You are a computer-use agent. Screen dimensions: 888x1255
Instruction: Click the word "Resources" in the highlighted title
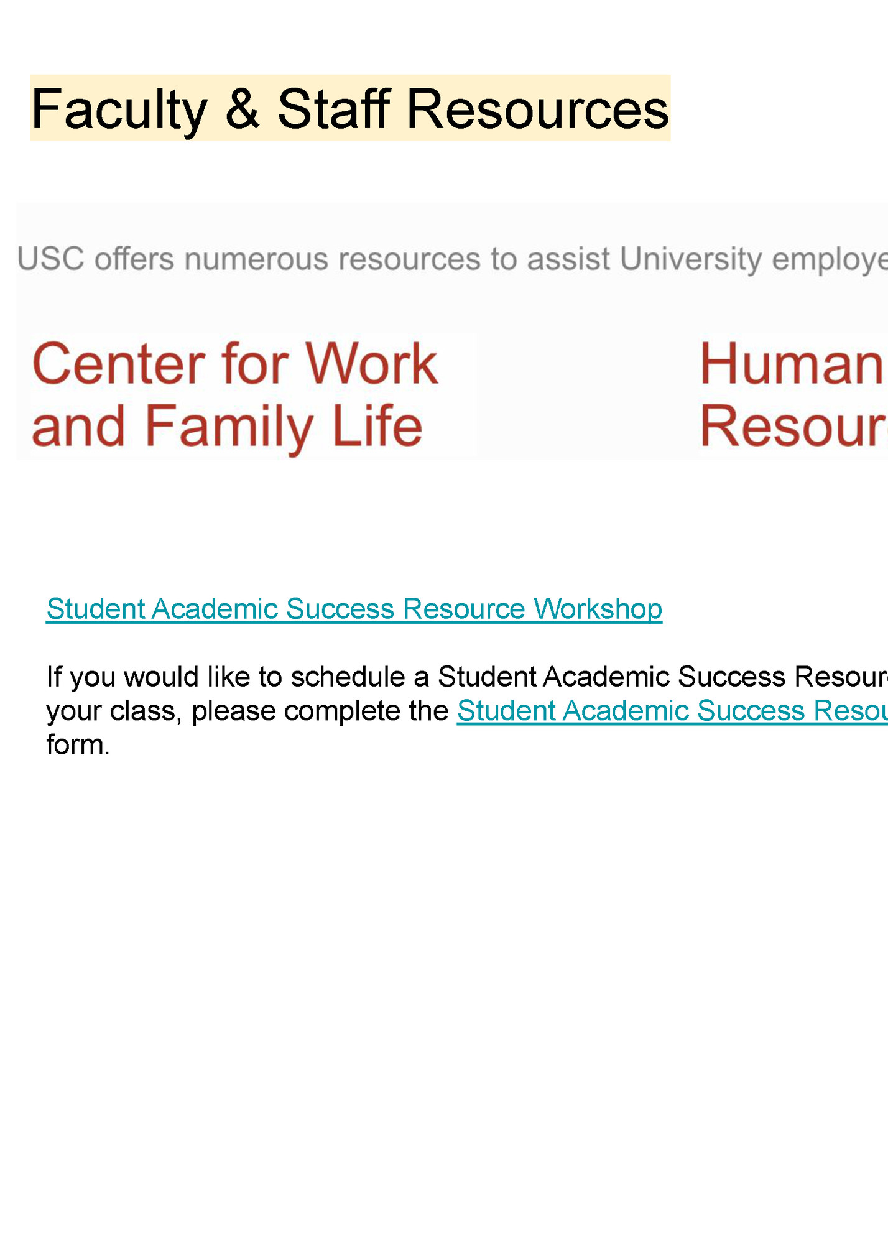537,109
